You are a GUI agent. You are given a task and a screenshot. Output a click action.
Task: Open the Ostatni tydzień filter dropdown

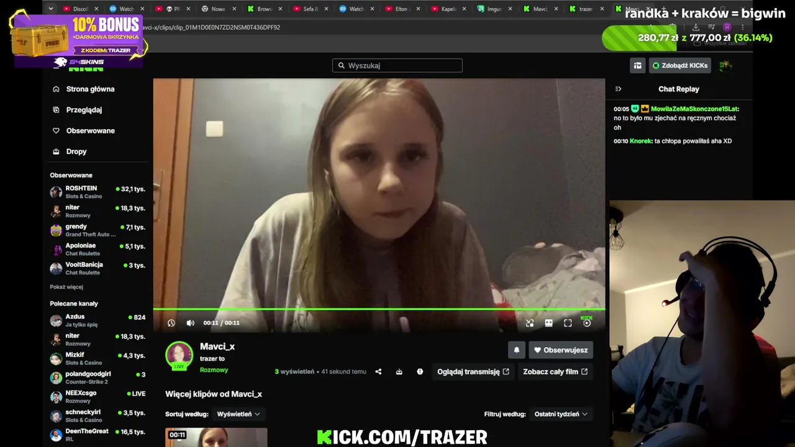click(x=561, y=414)
